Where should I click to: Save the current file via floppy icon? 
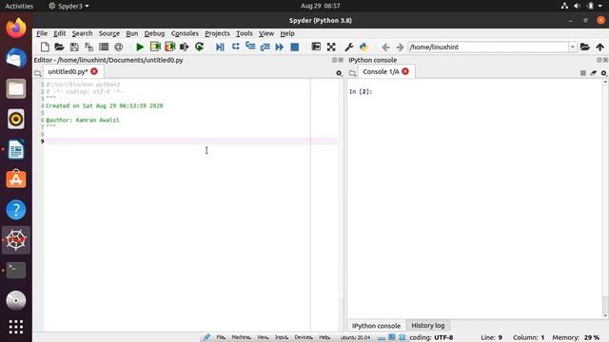click(74, 47)
